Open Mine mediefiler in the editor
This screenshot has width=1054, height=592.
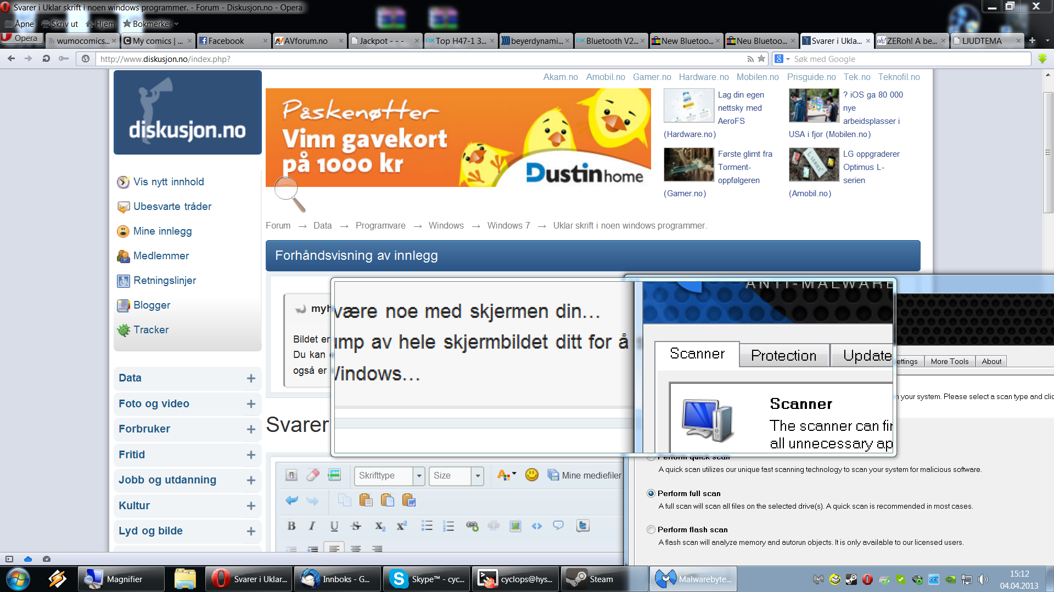point(585,475)
